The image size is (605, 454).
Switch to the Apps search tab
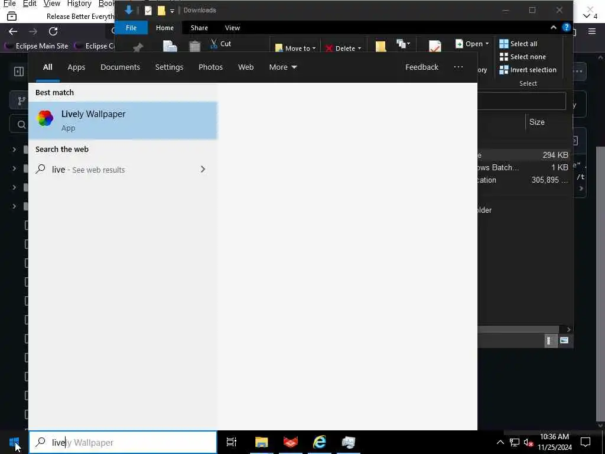(x=76, y=67)
